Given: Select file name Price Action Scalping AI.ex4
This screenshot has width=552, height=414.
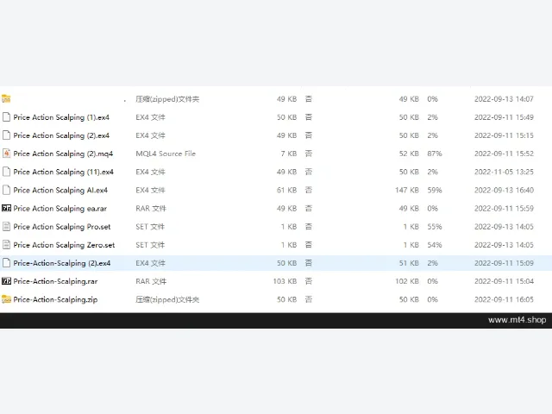Looking at the screenshot, I should click(60, 191).
